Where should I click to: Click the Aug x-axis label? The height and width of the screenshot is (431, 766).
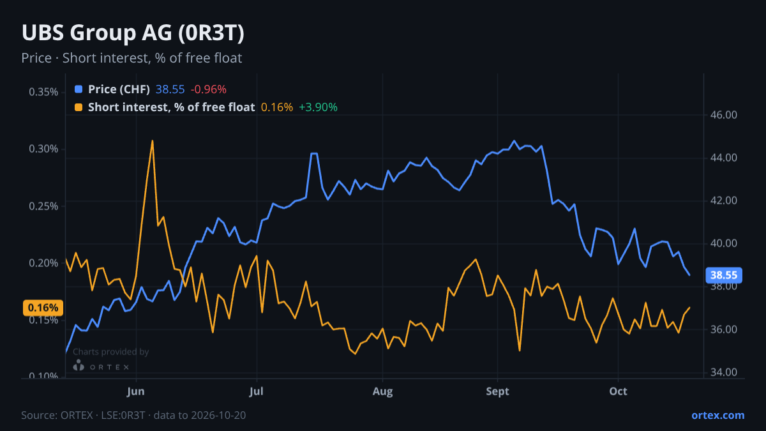tap(382, 391)
